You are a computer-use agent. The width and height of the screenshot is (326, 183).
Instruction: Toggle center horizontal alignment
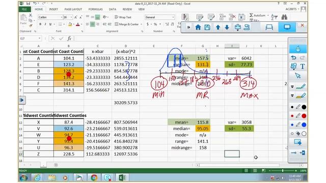click(x=93, y=24)
